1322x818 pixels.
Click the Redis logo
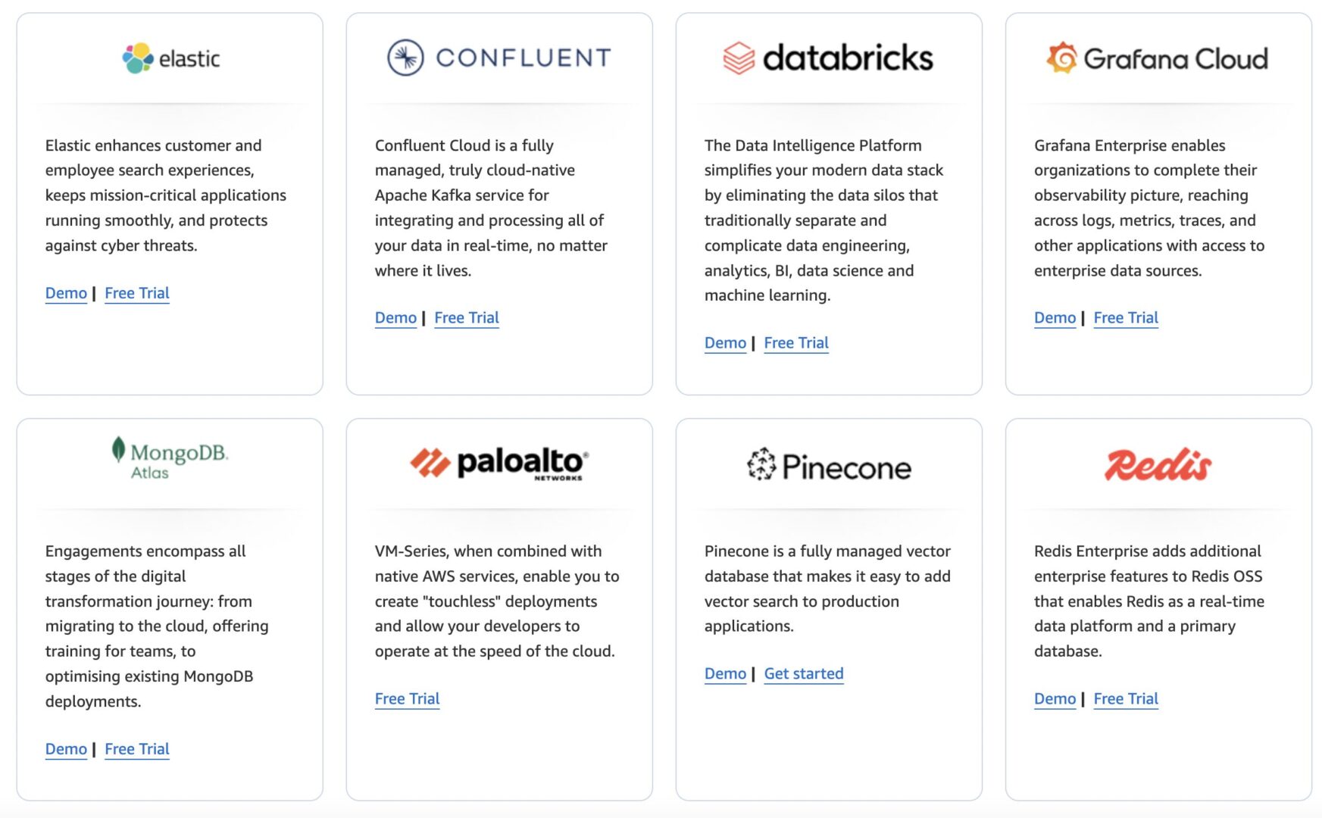[1158, 464]
